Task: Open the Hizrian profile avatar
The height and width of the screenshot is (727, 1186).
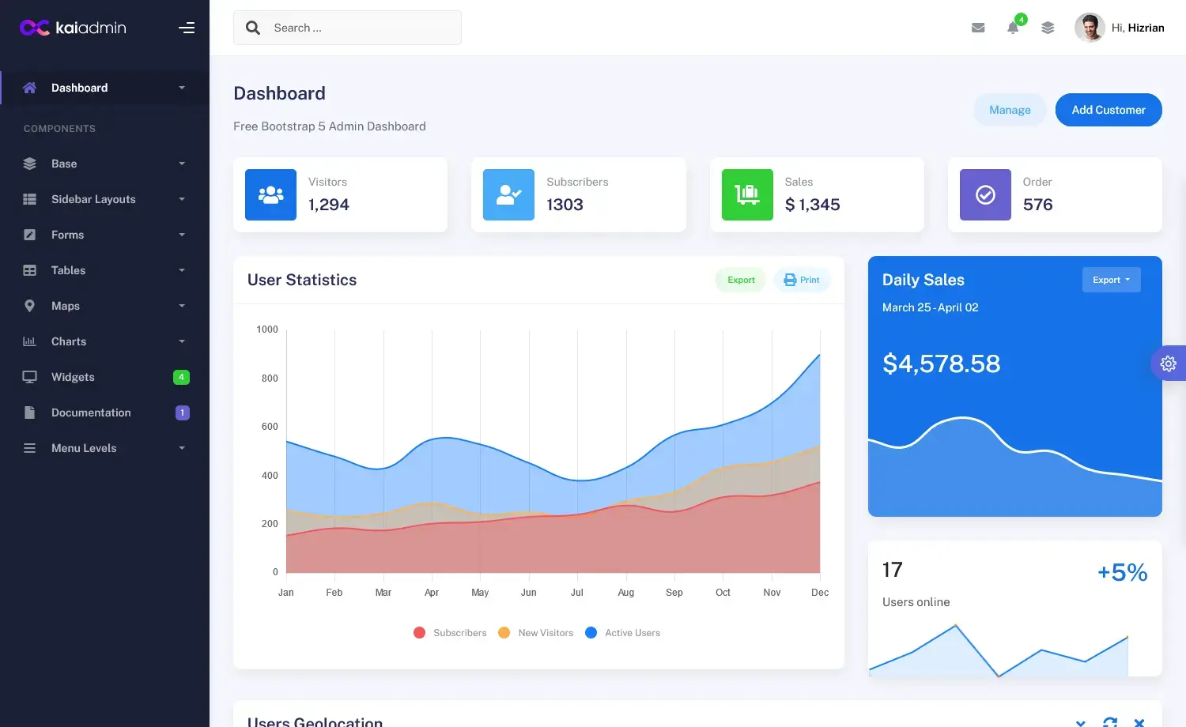Action: [x=1090, y=27]
